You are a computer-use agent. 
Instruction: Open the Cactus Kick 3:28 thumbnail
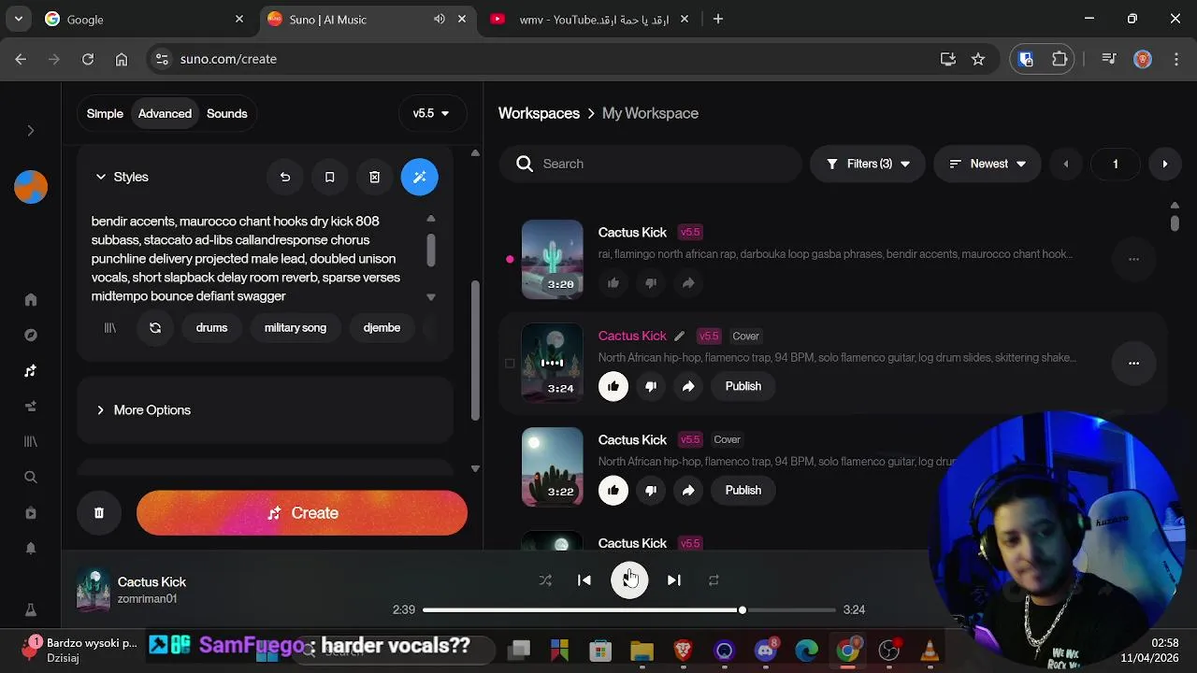coord(552,259)
